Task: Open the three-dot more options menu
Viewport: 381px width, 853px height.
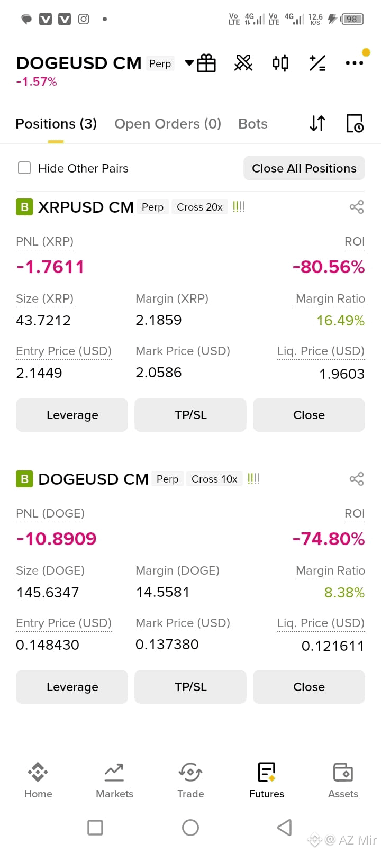Action: click(354, 63)
